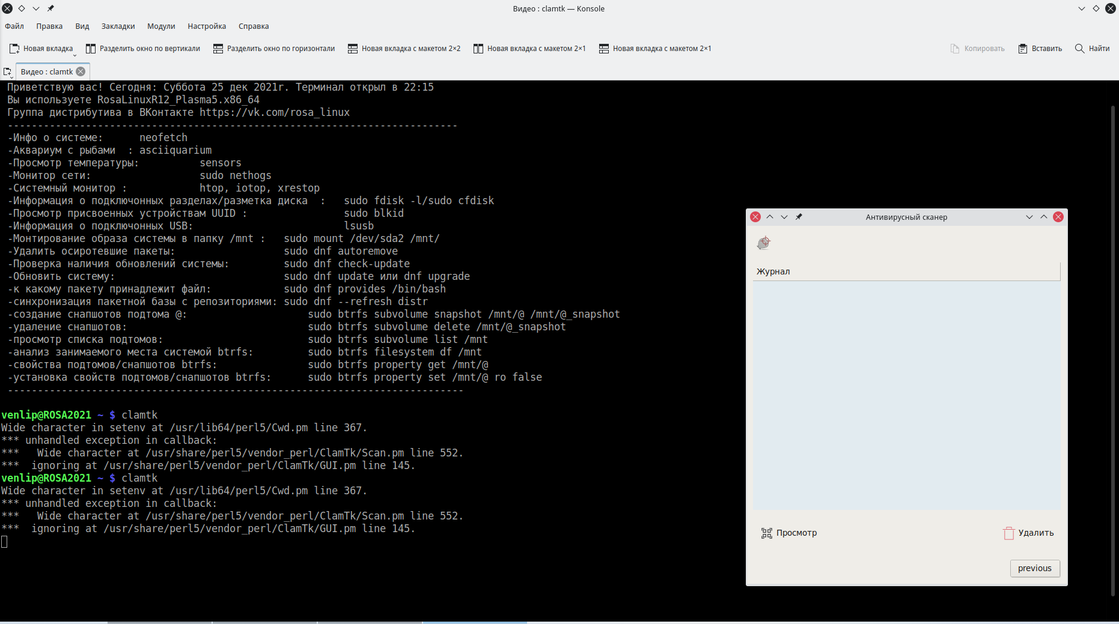1119x624 pixels.
Task: Close the Видео : clamtk tab
Action: 81,71
